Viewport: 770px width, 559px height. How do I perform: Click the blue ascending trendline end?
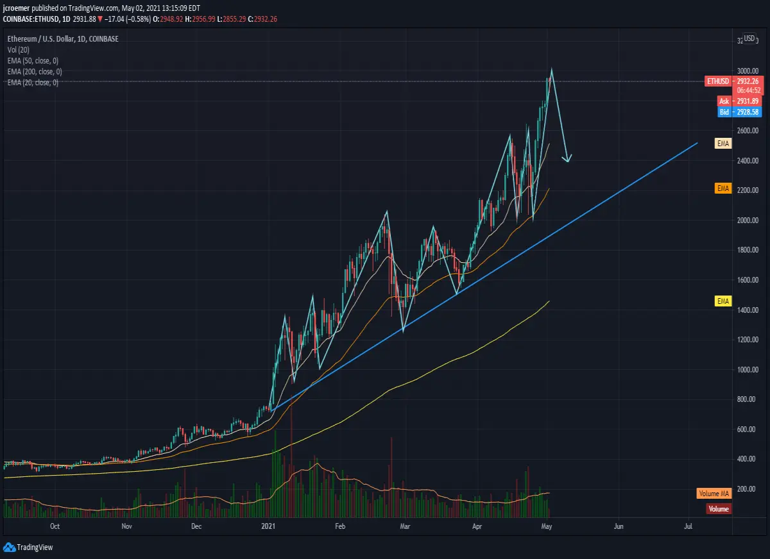[x=697, y=143]
